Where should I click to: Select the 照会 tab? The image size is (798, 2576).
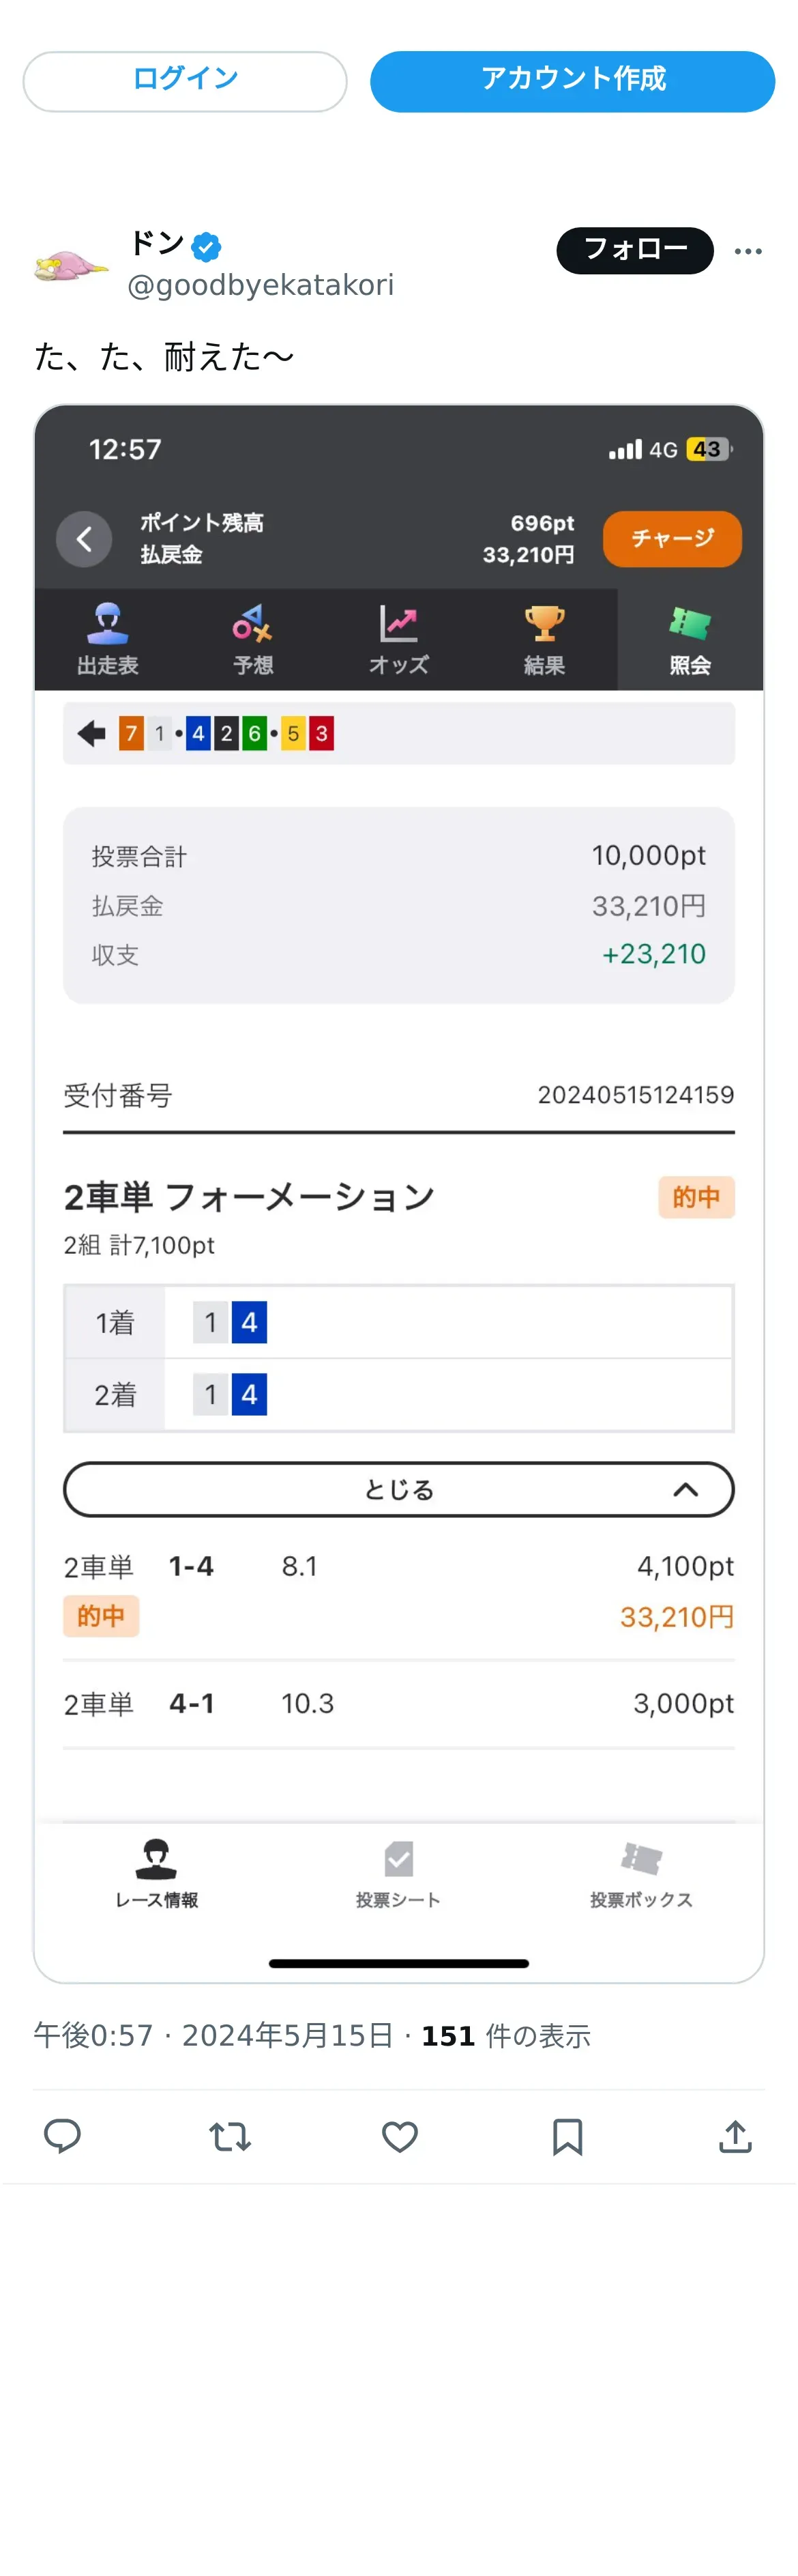pyautogui.click(x=689, y=639)
